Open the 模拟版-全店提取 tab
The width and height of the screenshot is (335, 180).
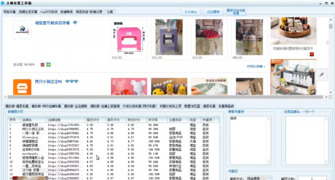pyautogui.click(x=76, y=106)
